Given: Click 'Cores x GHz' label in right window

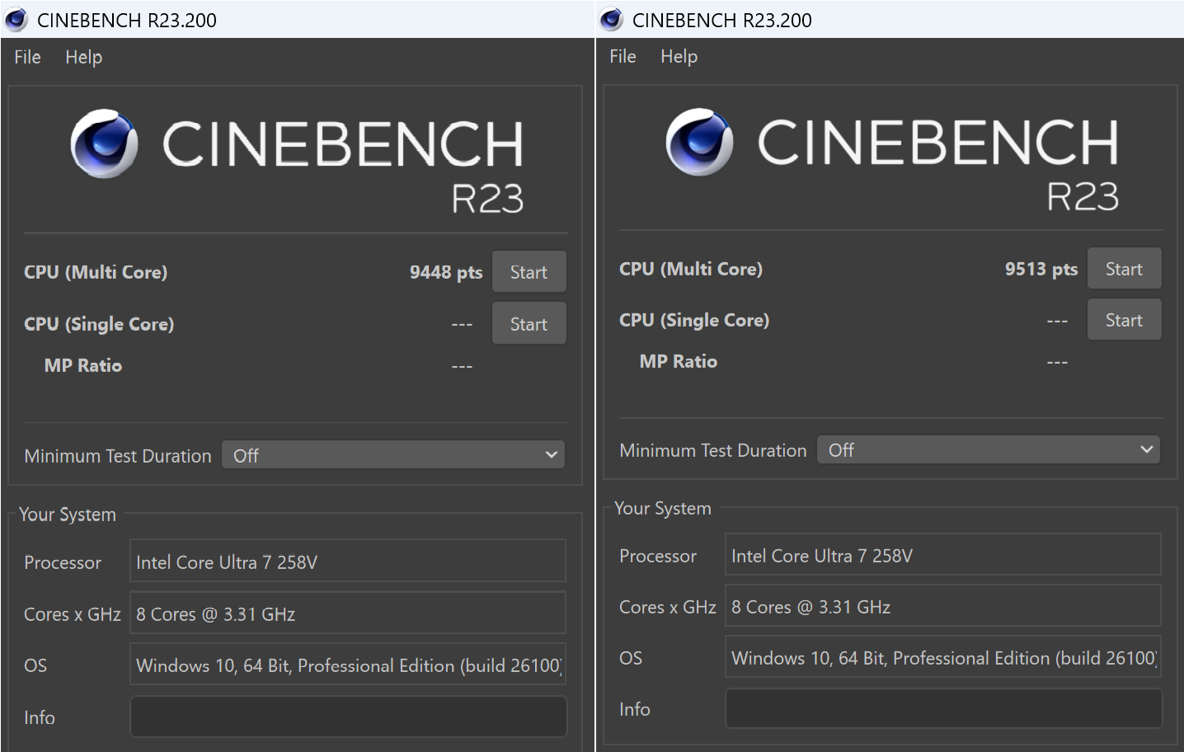Looking at the screenshot, I should [668, 607].
